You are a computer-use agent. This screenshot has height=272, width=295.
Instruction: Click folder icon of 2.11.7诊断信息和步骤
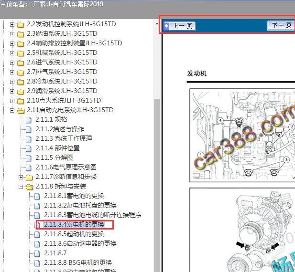[x=29, y=177]
